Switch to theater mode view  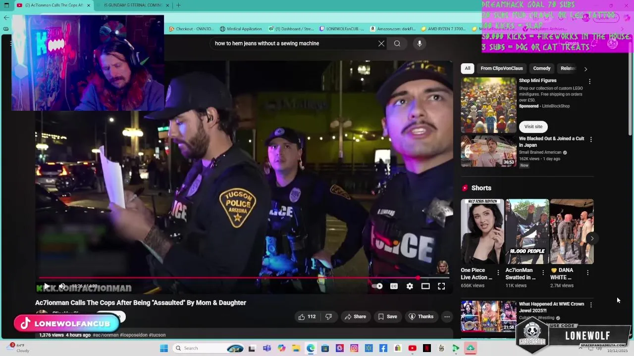(x=425, y=286)
